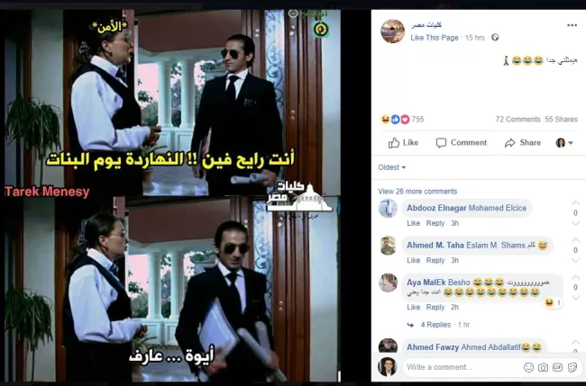This screenshot has width=586, height=386.
Task: Click the emoji icon in comment box
Action: point(528,367)
